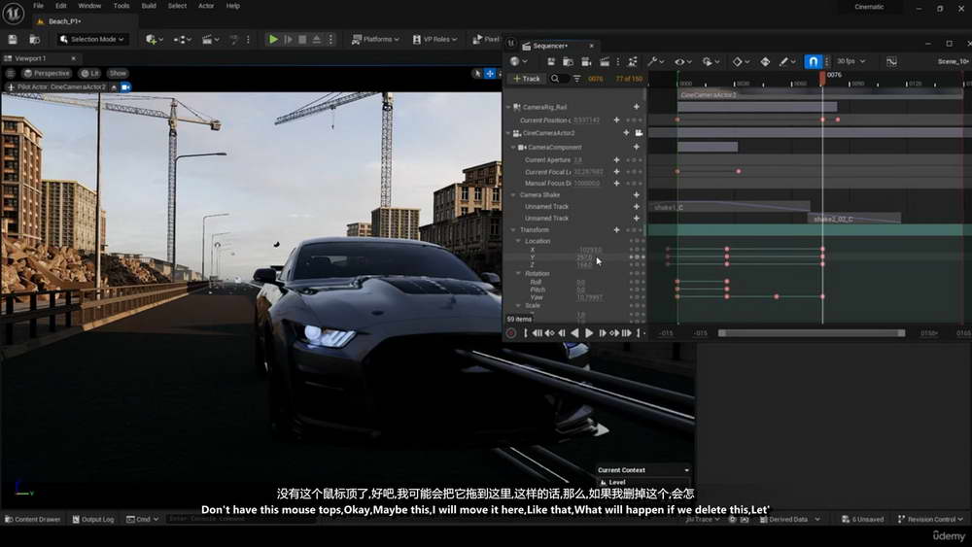Click the save current level icon
972x547 pixels.
pos(13,39)
